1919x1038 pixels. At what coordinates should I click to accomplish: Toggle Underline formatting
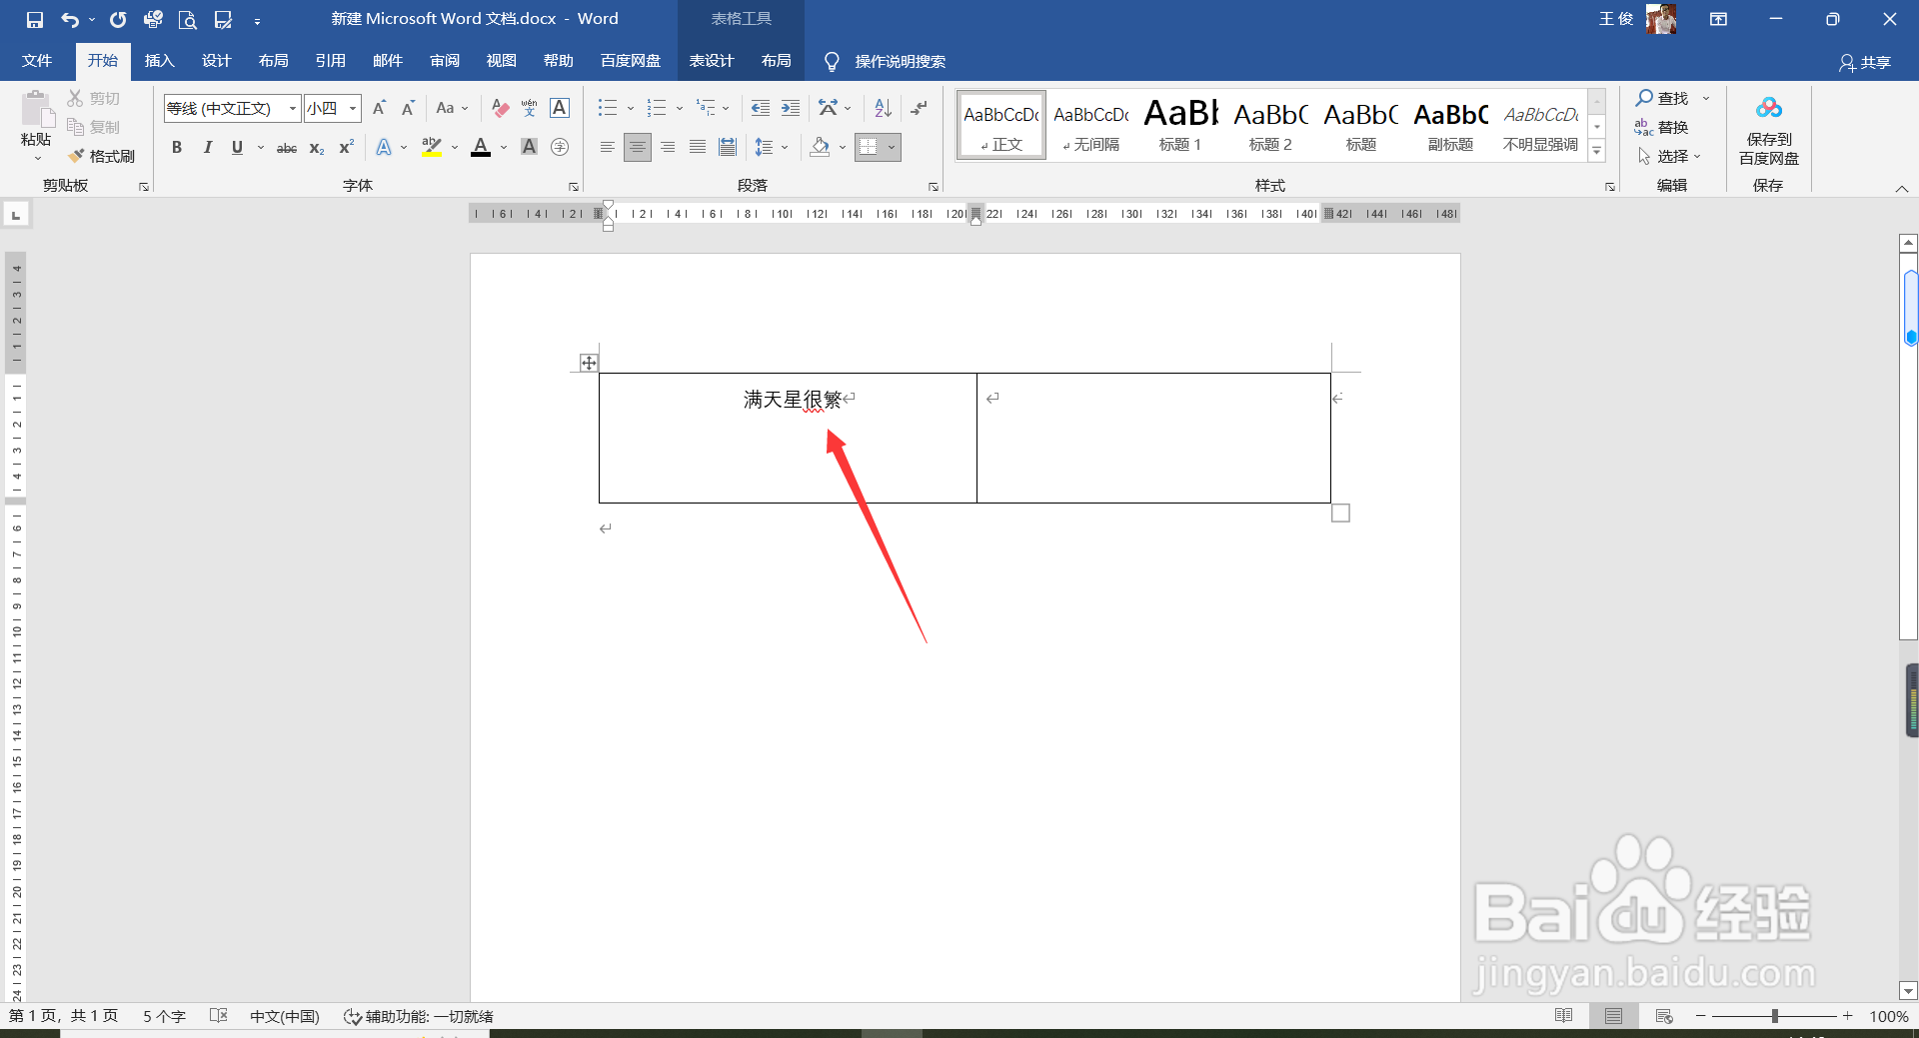pyautogui.click(x=237, y=148)
